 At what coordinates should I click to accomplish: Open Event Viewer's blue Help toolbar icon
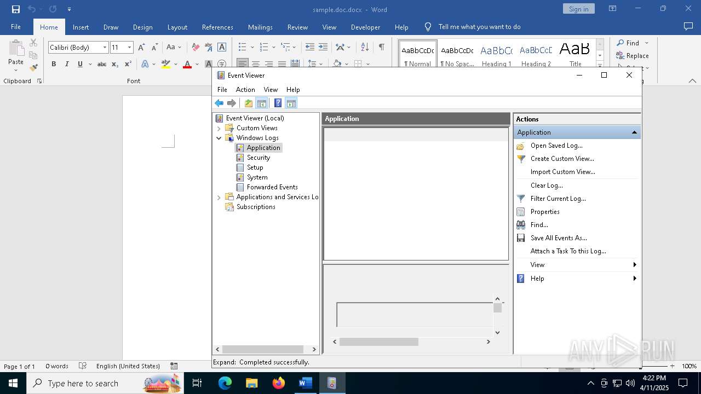(278, 103)
